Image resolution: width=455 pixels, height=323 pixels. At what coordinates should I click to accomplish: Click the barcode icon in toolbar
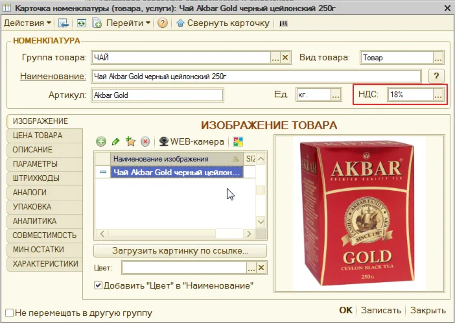click(283, 23)
